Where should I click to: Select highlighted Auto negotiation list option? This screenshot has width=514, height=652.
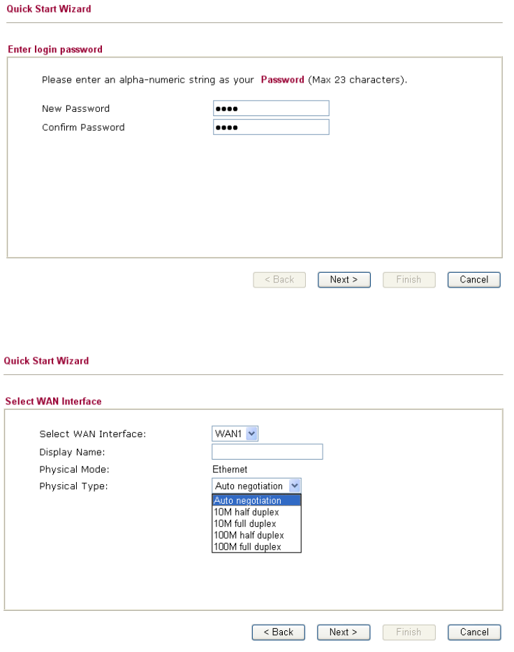click(256, 501)
